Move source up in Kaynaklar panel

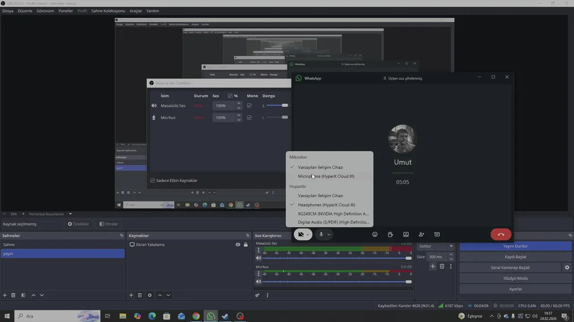pyautogui.click(x=160, y=295)
